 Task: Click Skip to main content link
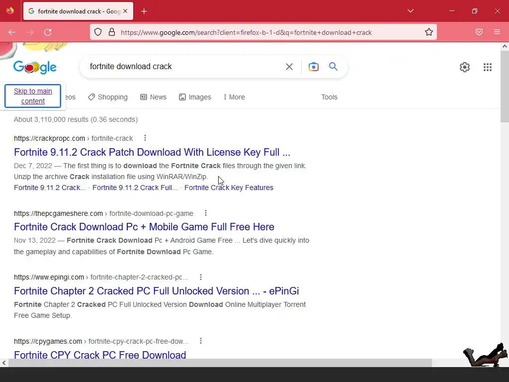pos(33,96)
